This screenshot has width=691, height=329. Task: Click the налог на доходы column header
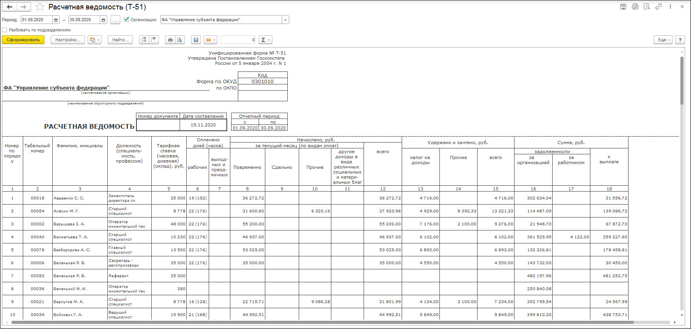[421, 160]
